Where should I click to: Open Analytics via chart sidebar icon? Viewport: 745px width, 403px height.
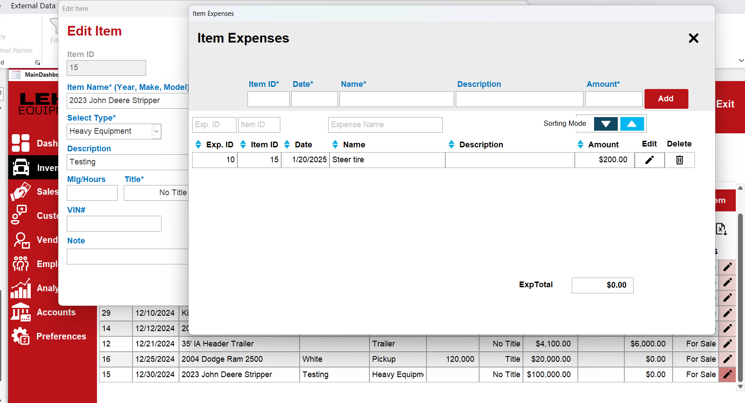click(x=21, y=288)
